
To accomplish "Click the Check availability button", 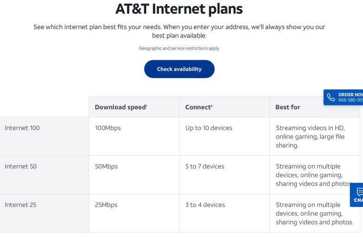I will pos(179,69).
